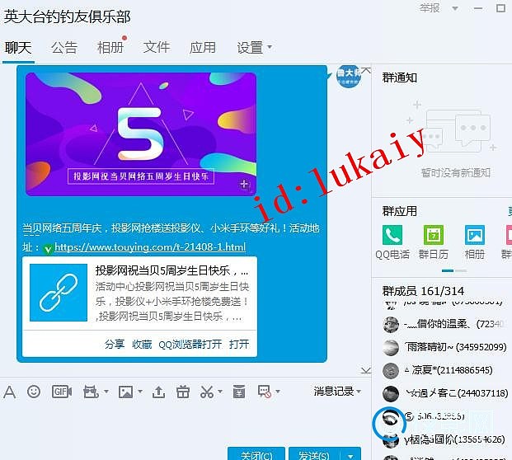Screen dimensions: 512x460
Task: Click 收藏 on the link card
Action: (142, 344)
